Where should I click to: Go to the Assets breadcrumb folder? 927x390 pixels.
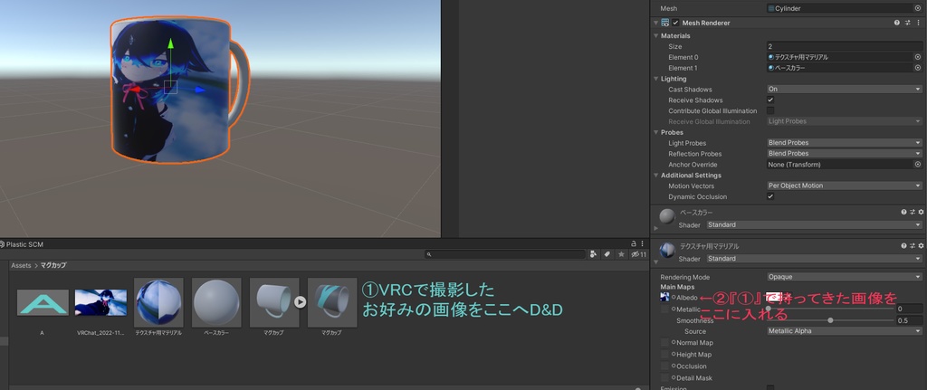(x=21, y=265)
